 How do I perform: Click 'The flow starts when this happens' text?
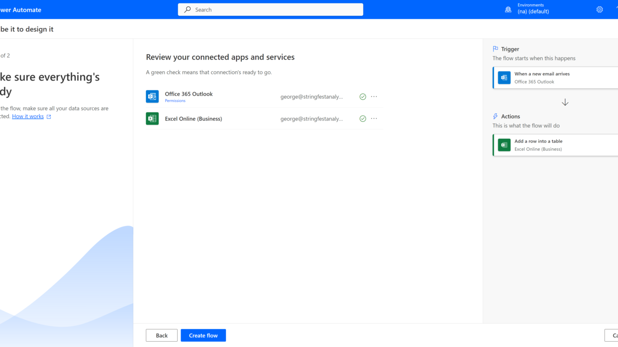click(534, 58)
